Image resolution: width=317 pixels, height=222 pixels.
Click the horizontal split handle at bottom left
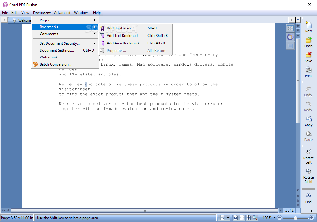3,211
